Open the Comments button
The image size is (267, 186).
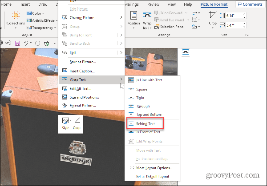coord(250,4)
